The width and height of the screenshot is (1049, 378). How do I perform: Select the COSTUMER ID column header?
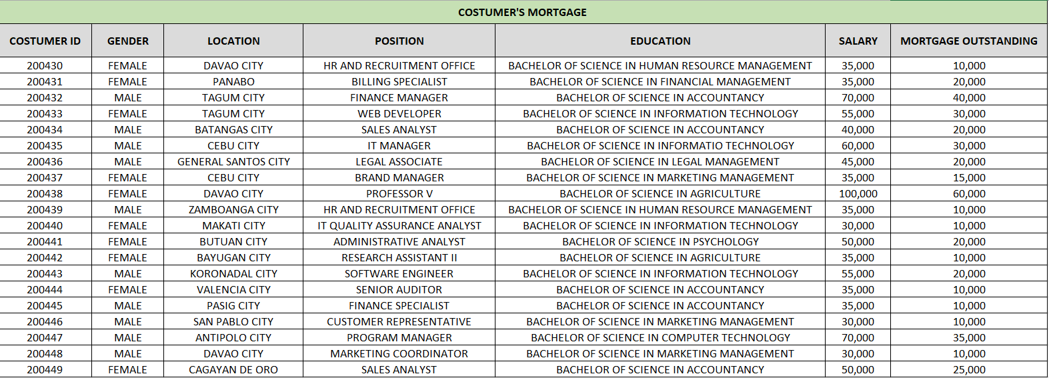click(45, 41)
